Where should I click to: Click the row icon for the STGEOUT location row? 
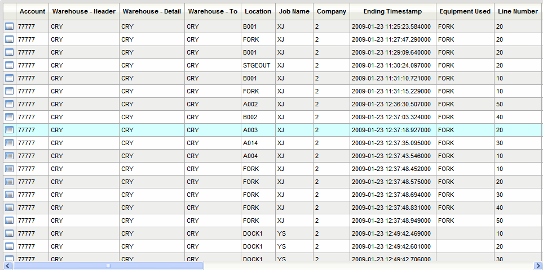coord(9,65)
